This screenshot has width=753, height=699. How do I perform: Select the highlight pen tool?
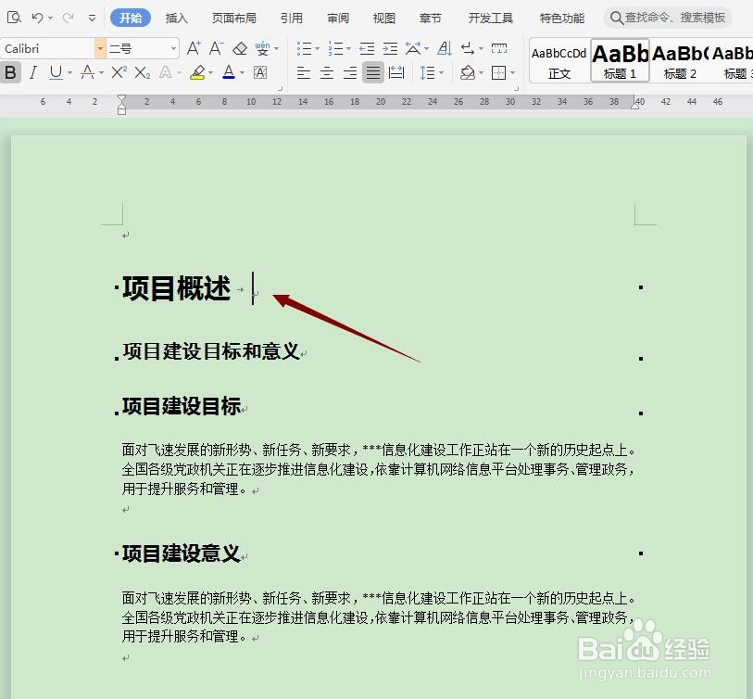point(200,72)
